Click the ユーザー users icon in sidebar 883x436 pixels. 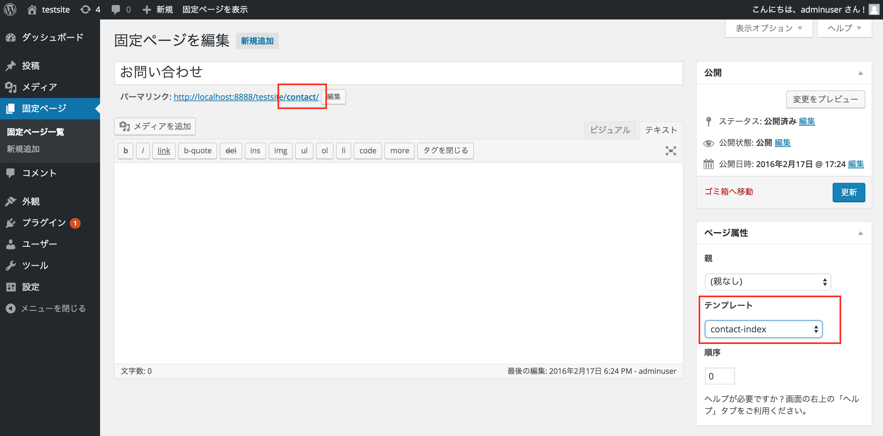pyautogui.click(x=11, y=244)
